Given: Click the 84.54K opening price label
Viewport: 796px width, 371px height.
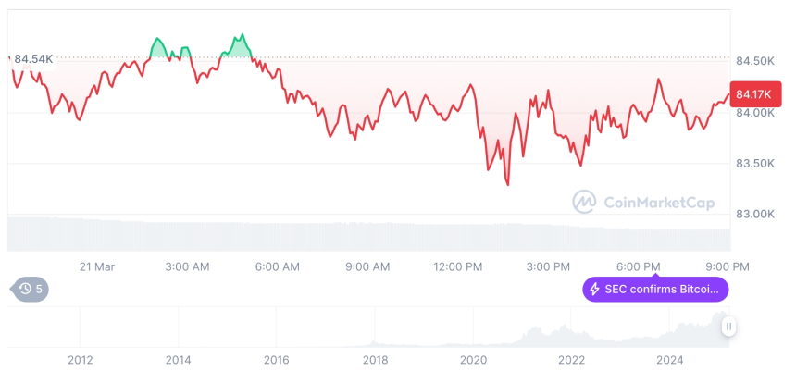Looking at the screenshot, I should pos(33,59).
